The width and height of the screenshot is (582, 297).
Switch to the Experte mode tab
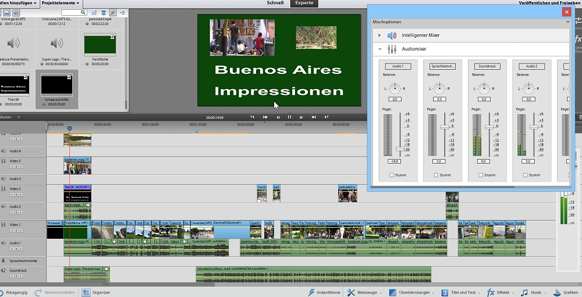tap(304, 3)
